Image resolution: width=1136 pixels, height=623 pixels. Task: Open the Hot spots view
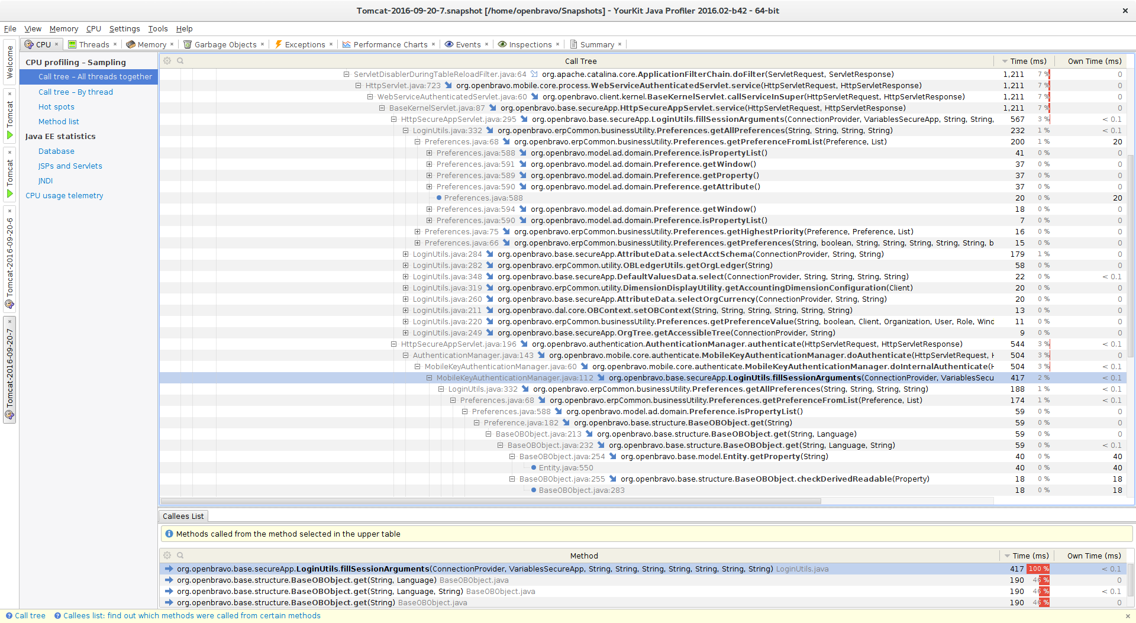click(x=56, y=107)
